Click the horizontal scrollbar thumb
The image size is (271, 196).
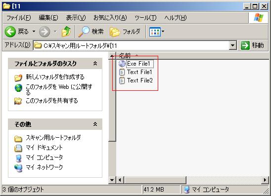[x=155, y=180]
